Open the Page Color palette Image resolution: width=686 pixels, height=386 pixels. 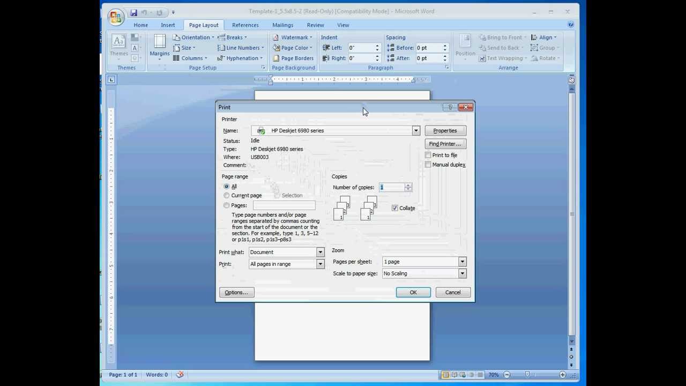point(293,48)
